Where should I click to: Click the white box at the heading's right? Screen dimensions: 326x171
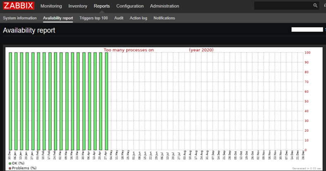(307, 30)
